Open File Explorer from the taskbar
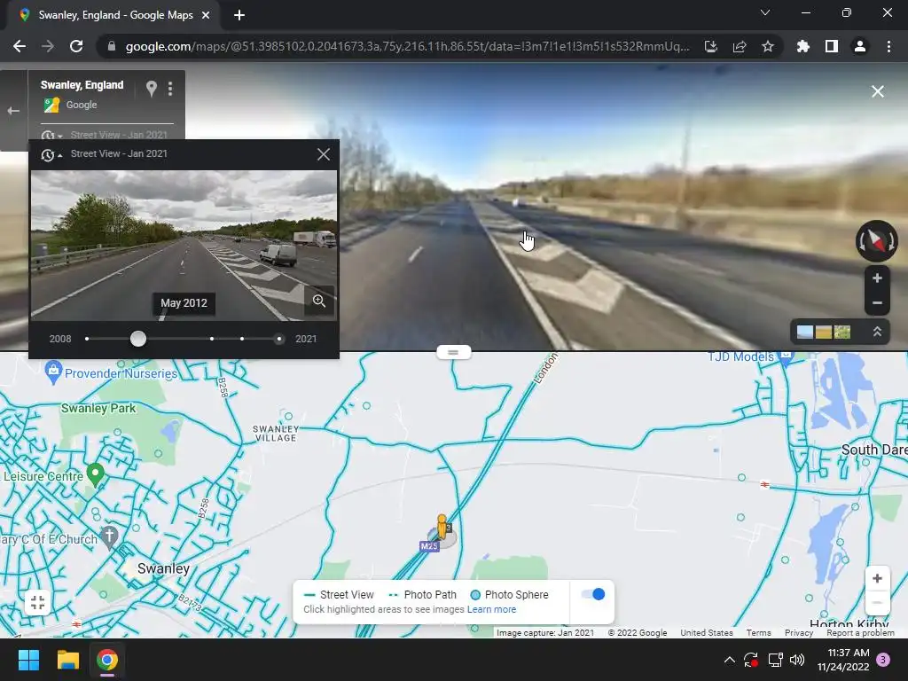908x681 pixels. [x=67, y=660]
